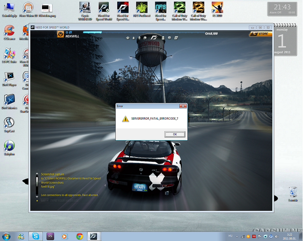Click the map arrow icon in game menu
303x241 pixels.
pyautogui.click(x=134, y=38)
